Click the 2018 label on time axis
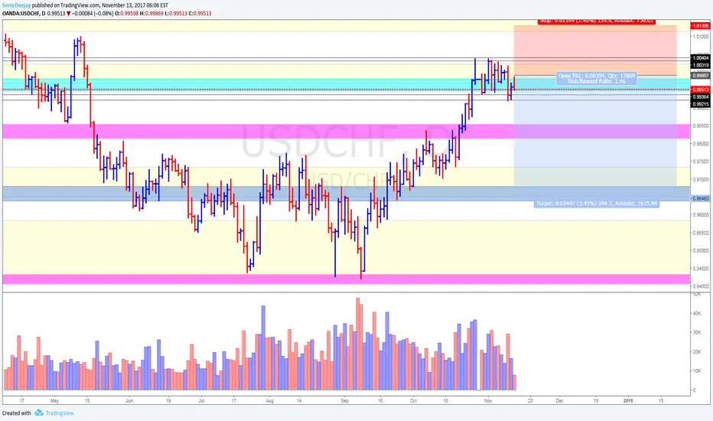713x421 pixels. pos(628,401)
